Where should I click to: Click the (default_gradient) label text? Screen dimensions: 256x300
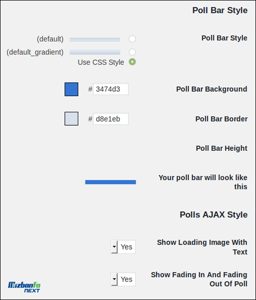[x=35, y=52]
